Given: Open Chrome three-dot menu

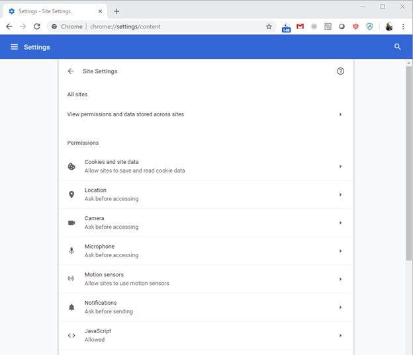Looking at the screenshot, I should tap(403, 26).
